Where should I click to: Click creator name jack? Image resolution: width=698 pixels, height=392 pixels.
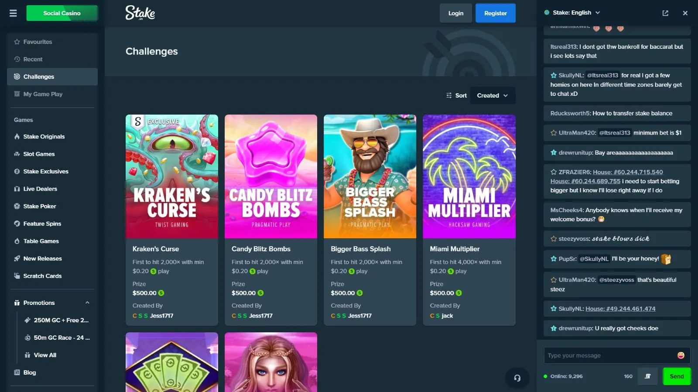(x=447, y=316)
